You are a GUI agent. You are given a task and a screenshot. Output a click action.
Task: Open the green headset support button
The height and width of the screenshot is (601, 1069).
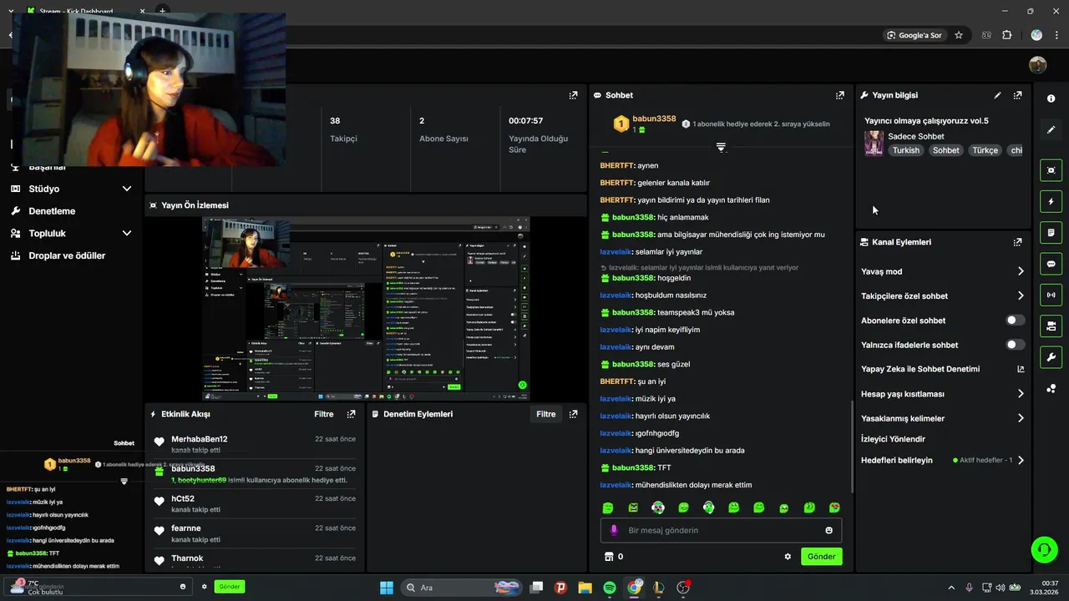pos(1044,549)
